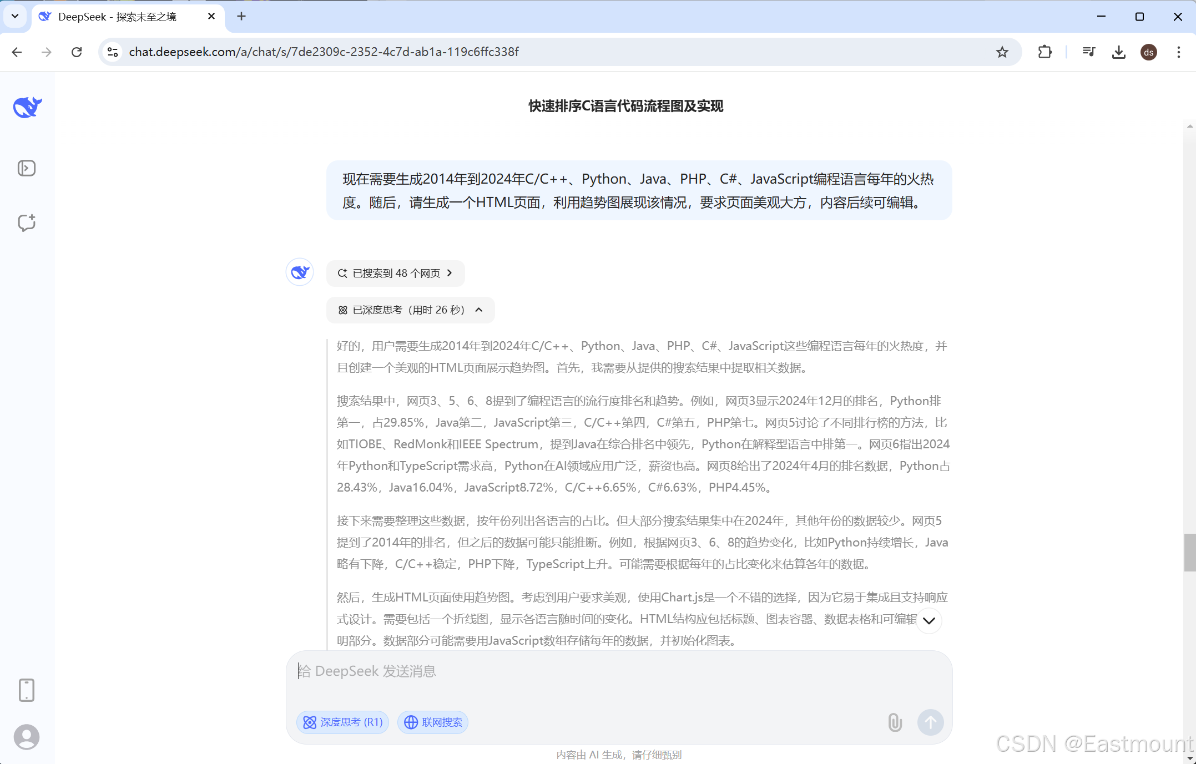Click the send message arrow button
Image resolution: width=1196 pixels, height=764 pixels.
[x=930, y=722]
